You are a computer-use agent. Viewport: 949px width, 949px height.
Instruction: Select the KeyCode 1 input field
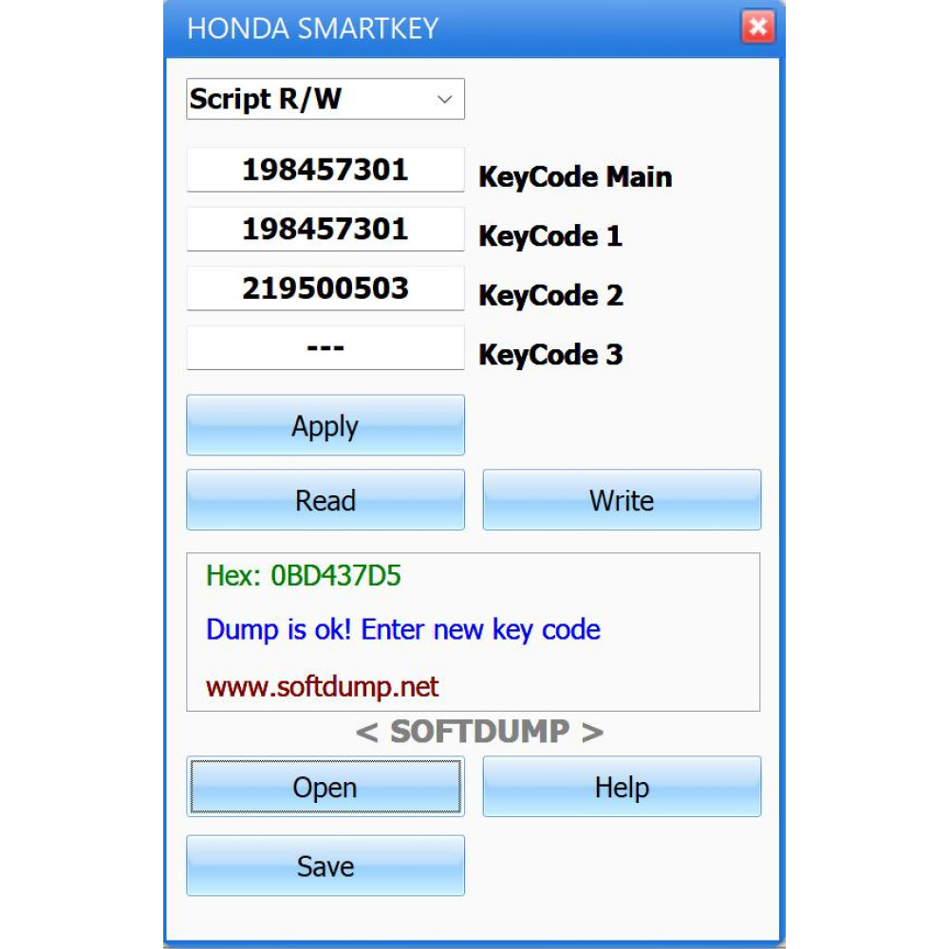[325, 229]
